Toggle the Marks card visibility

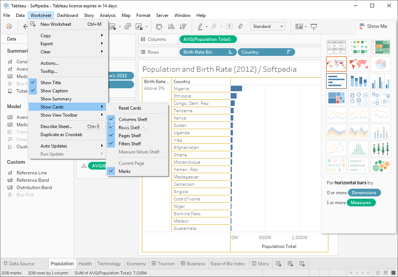point(137,171)
